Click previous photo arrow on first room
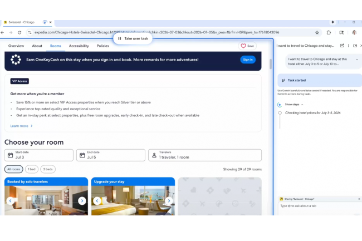This screenshot has width=362, height=241. pyautogui.click(x=10, y=201)
